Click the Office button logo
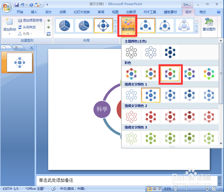This screenshot has height=192, width=224. click(6, 7)
